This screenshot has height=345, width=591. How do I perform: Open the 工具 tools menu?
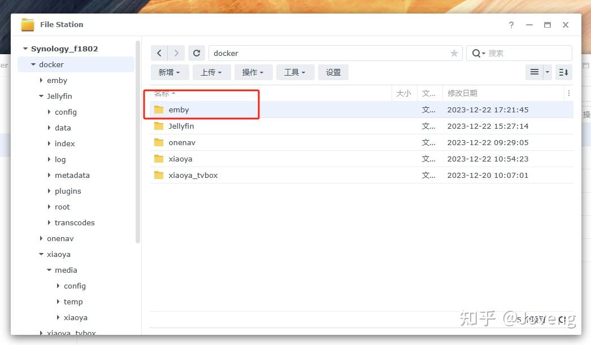click(295, 72)
